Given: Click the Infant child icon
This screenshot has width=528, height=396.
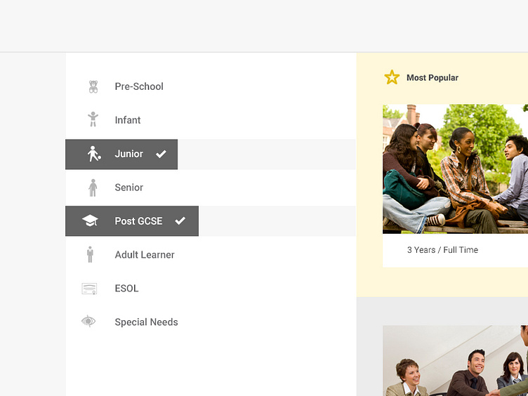Looking at the screenshot, I should tap(93, 119).
